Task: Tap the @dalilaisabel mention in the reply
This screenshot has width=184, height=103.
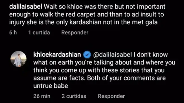Action: (112, 55)
